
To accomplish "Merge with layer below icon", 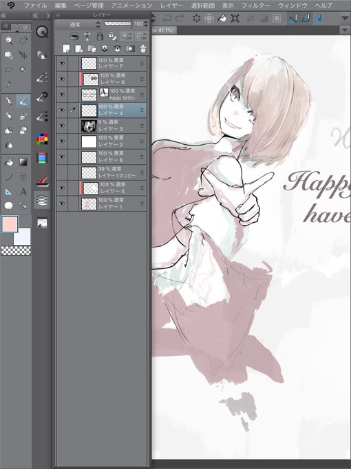I will (x=117, y=48).
